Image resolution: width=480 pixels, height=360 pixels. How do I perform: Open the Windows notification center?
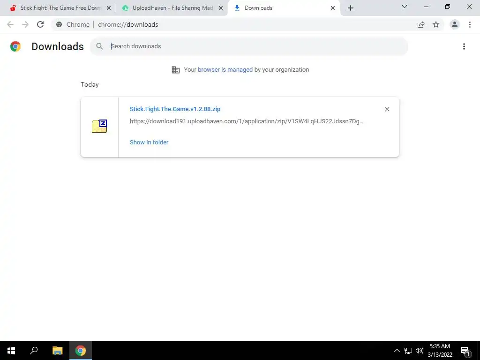pos(465,351)
